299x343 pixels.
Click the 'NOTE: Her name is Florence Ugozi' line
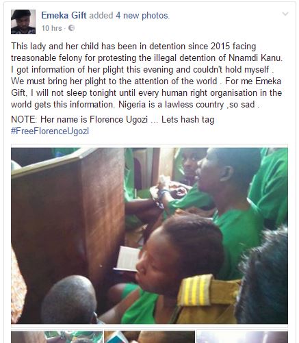pyautogui.click(x=79, y=120)
